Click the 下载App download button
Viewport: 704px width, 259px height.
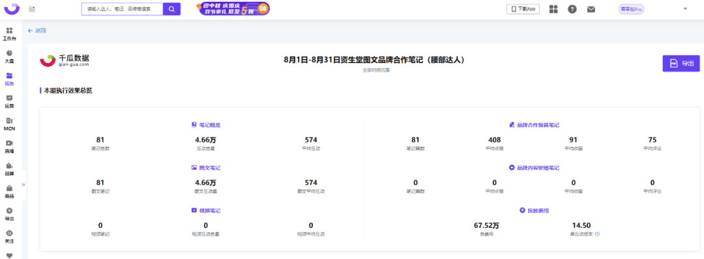(523, 9)
